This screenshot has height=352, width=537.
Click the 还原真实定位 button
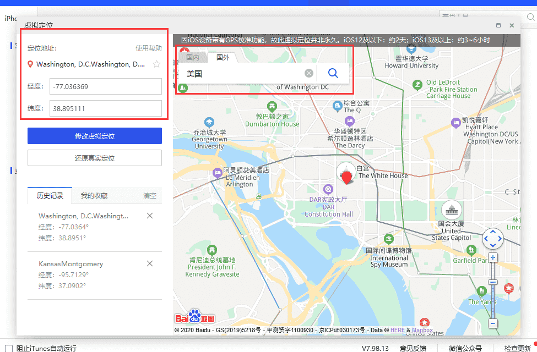[x=94, y=157]
